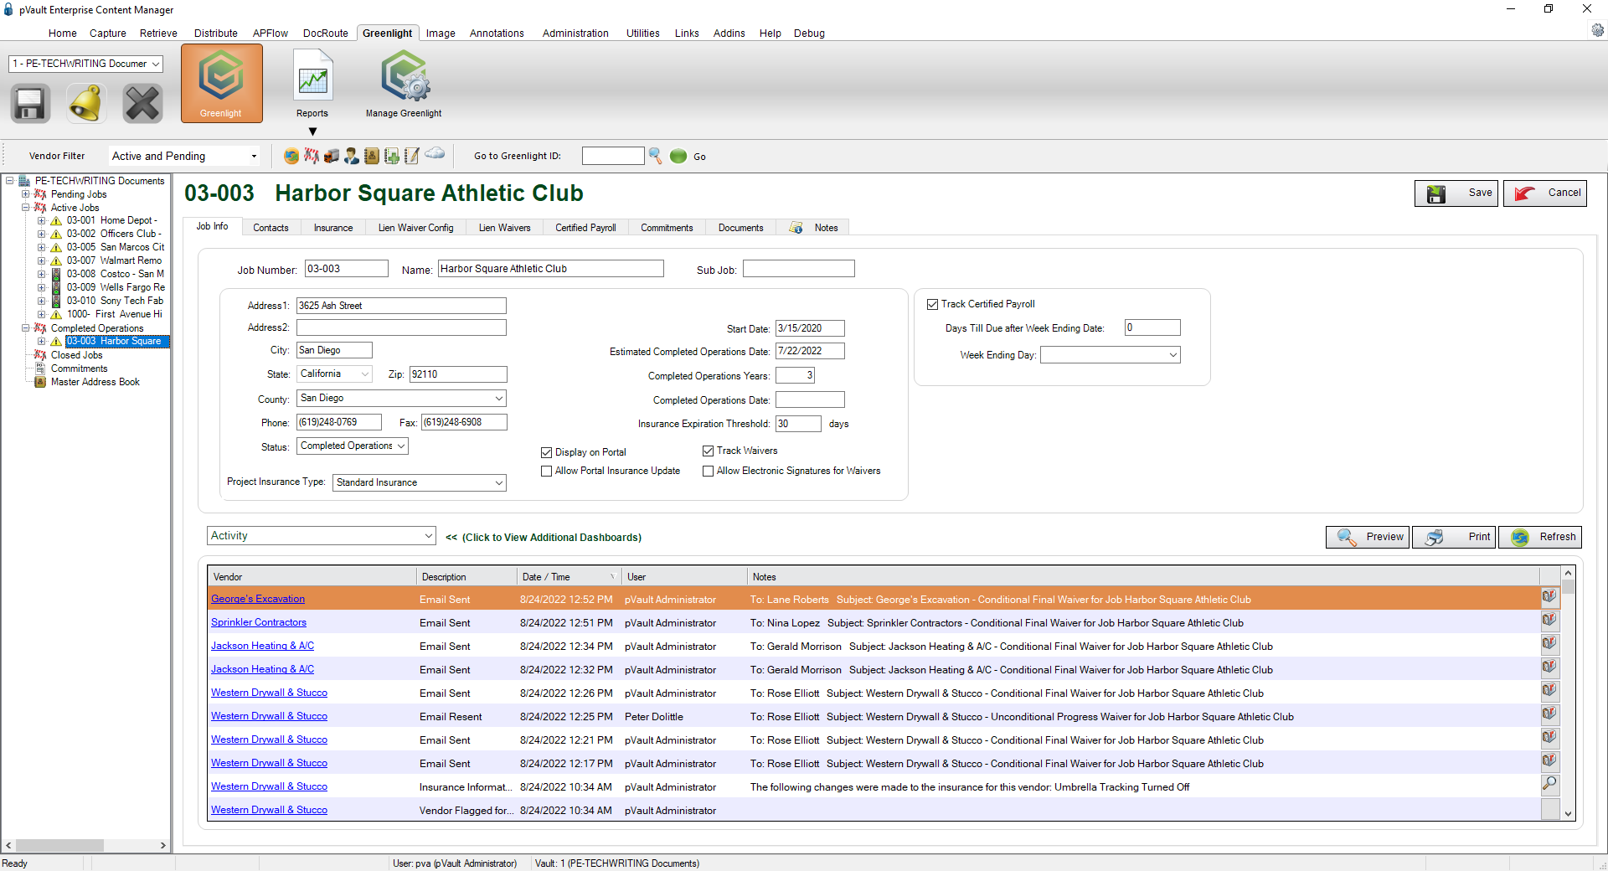The height and width of the screenshot is (871, 1608).
Task: Click the Refresh button
Action: (x=1540, y=538)
